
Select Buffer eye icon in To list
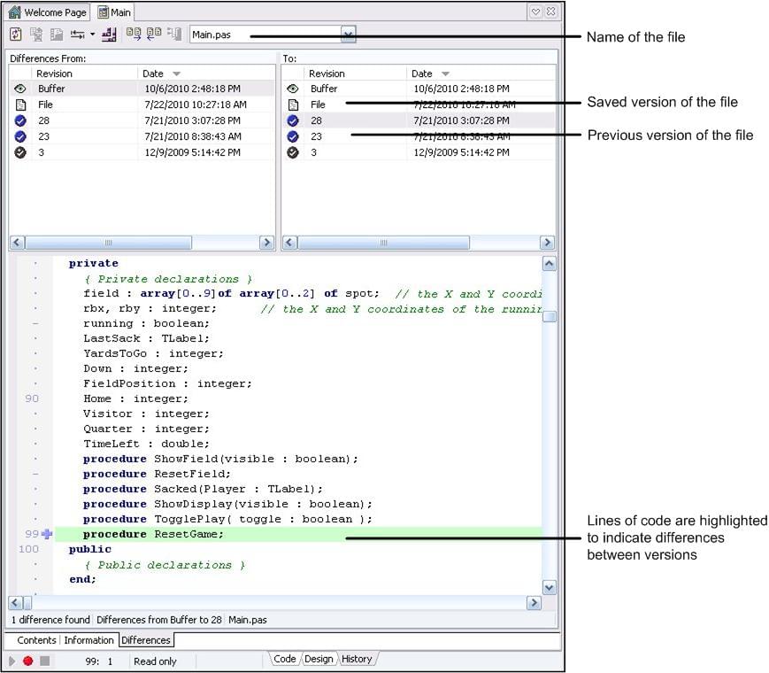[x=293, y=89]
